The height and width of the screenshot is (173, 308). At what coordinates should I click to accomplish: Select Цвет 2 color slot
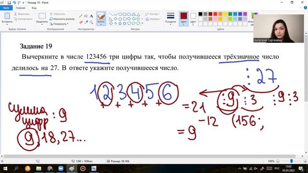coord(193,19)
